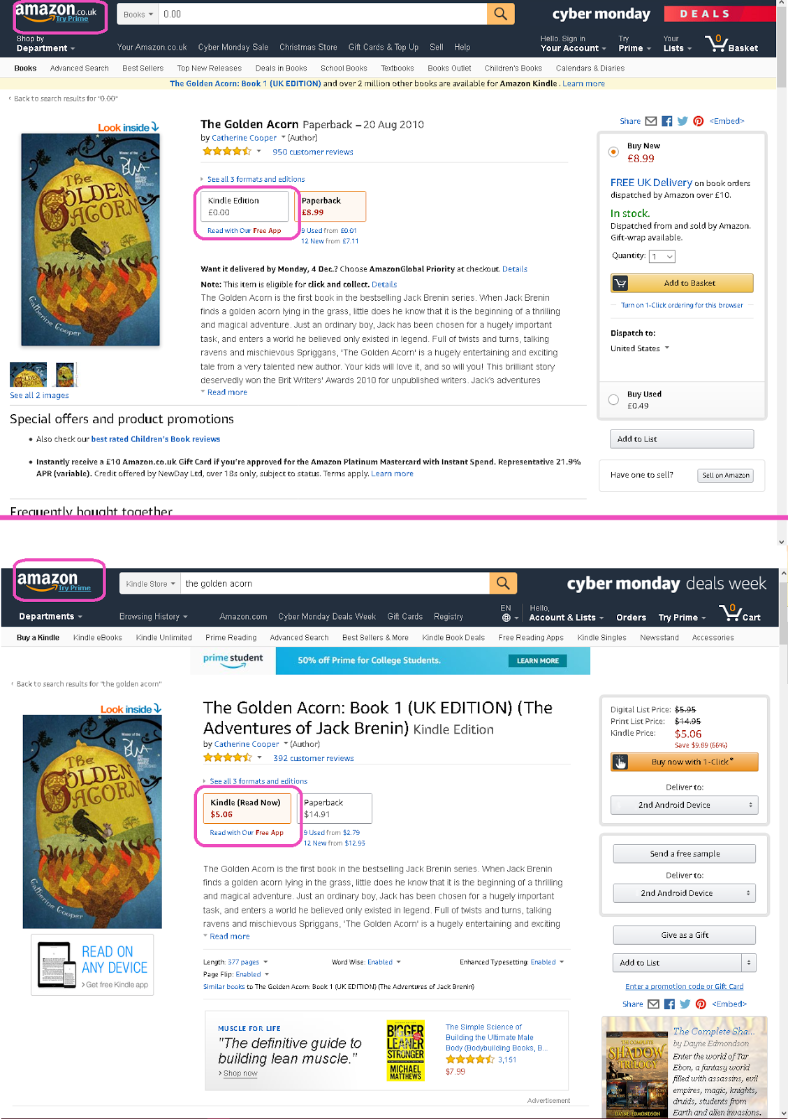This screenshot has width=788, height=1119.
Task: Open the Best Sellers tab in Books nav
Action: pos(143,69)
